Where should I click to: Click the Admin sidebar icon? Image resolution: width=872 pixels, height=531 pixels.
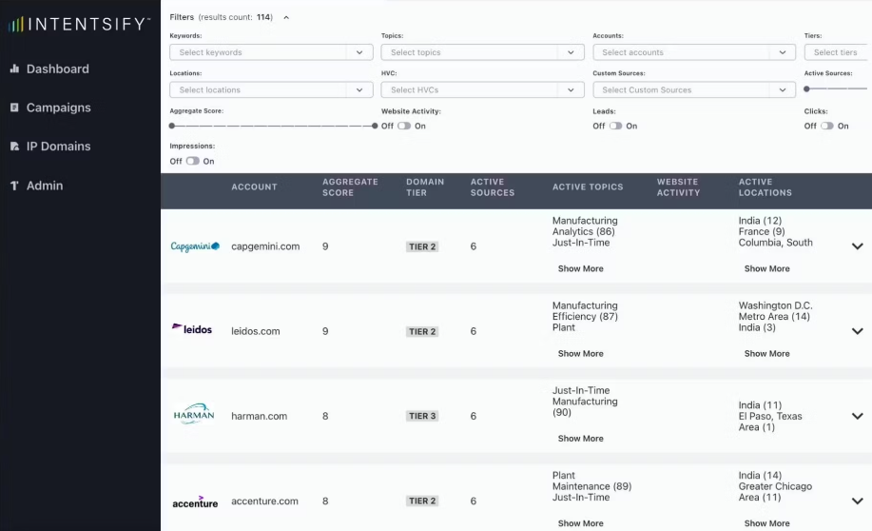[14, 186]
